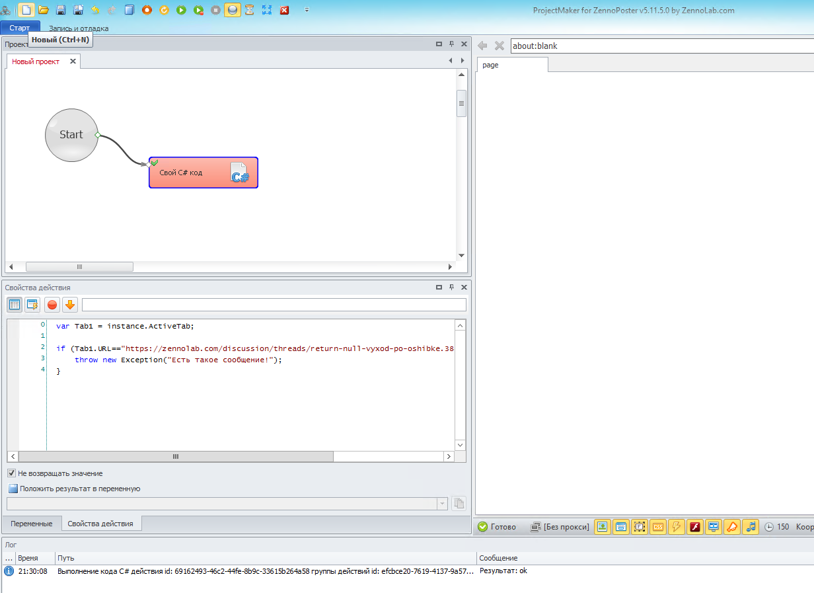Toggle the highlighted grey sphere toolbar button
This screenshot has width=814, height=593.
(233, 10)
